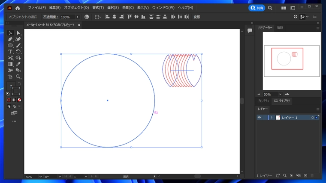Open the 書式(T) menu
The width and height of the screenshot is (326, 183).
(x=98, y=8)
